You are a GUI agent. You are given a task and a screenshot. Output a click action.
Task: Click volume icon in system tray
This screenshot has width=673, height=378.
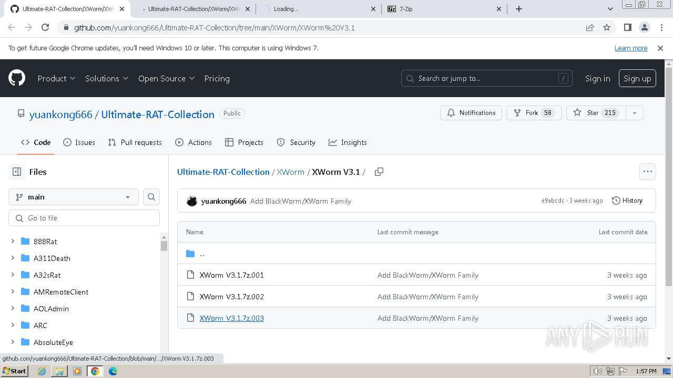point(597,371)
